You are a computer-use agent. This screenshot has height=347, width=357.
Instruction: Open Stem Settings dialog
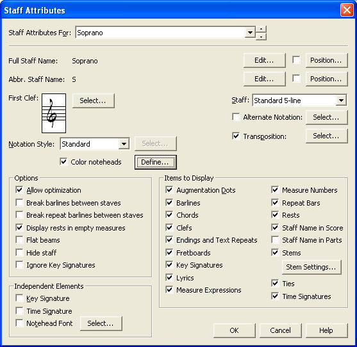tap(311, 267)
